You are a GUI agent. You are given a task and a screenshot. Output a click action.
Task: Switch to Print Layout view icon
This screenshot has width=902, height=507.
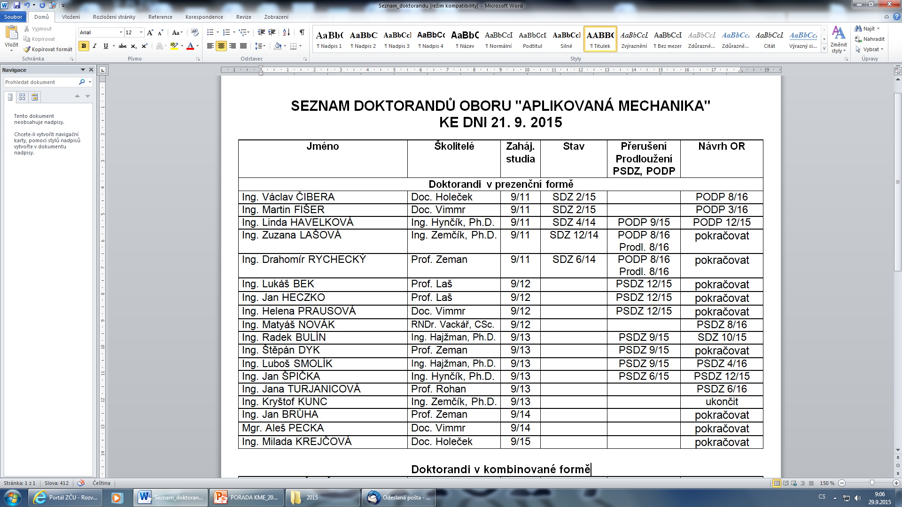pos(777,483)
